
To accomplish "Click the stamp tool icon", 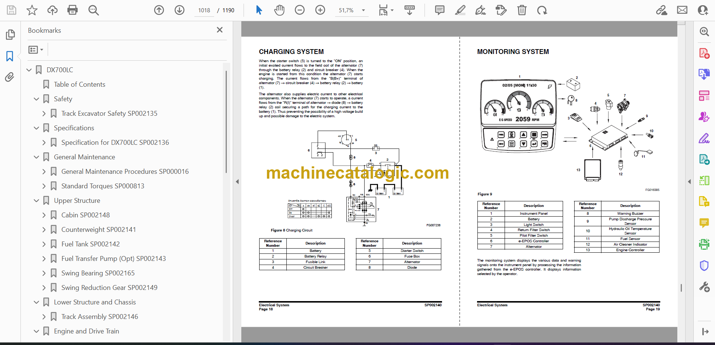I will (x=501, y=10).
